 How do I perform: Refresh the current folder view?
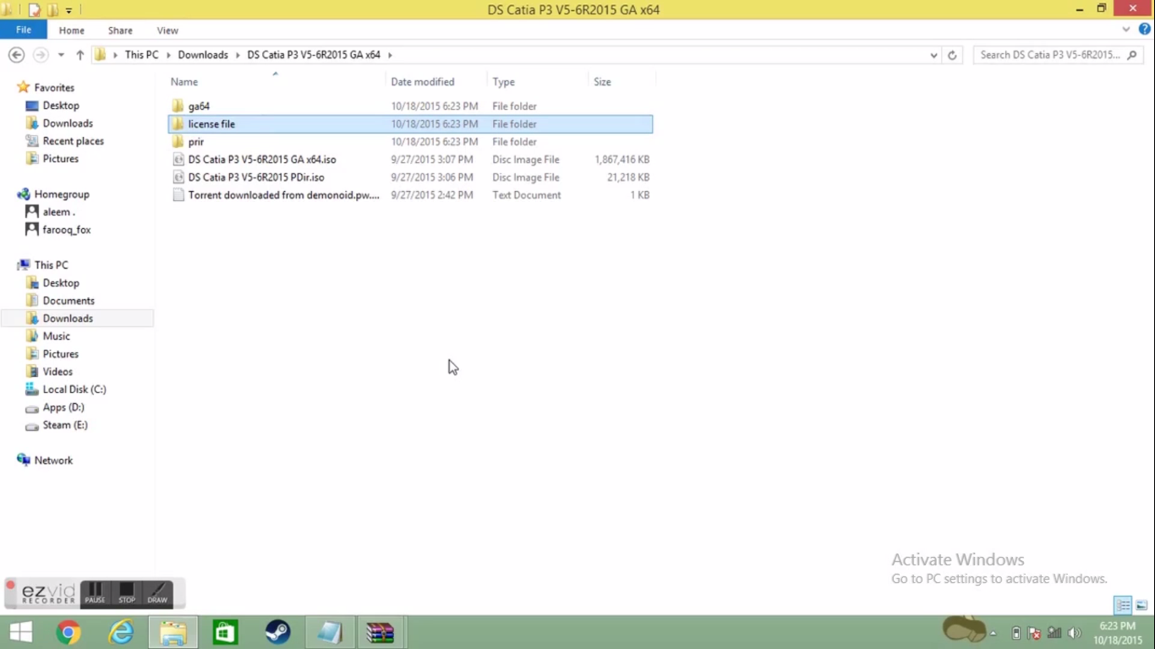pos(952,55)
